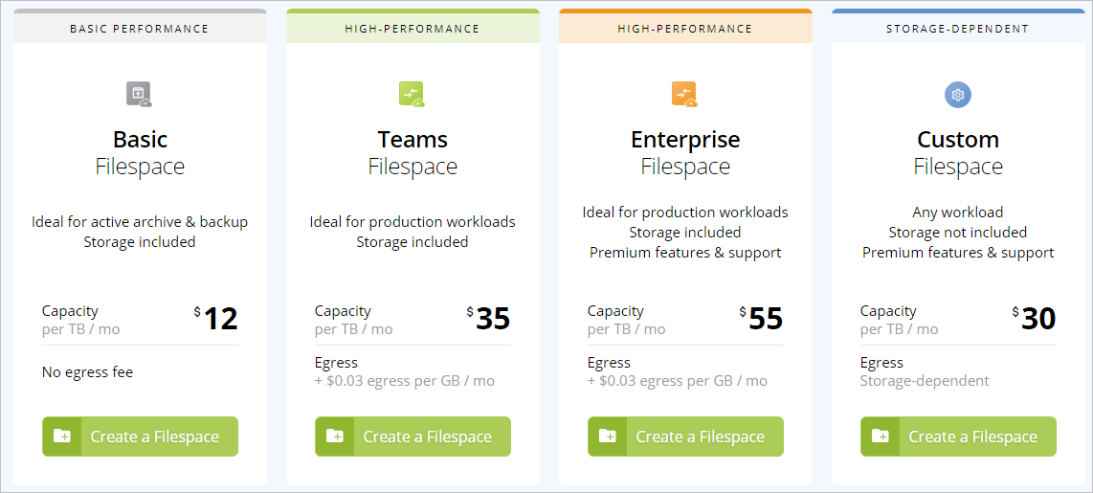Create a Filespace under the Teams plan
This screenshot has height=493, width=1093.
413,437
